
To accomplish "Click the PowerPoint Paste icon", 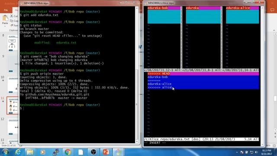I will coord(5,18).
